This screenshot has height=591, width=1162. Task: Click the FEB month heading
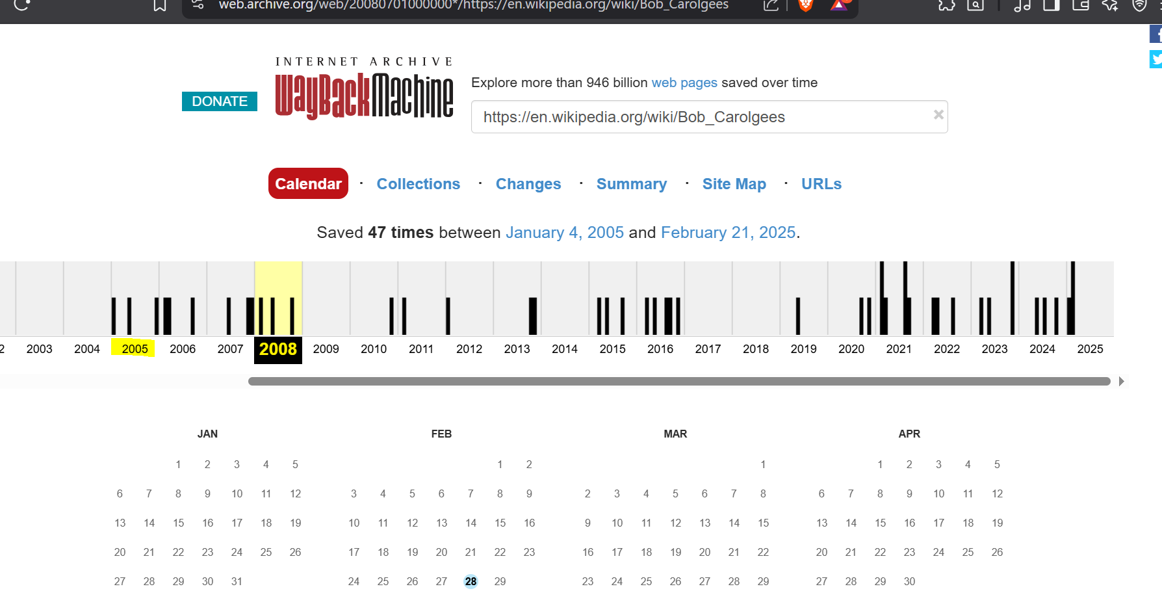[441, 434]
